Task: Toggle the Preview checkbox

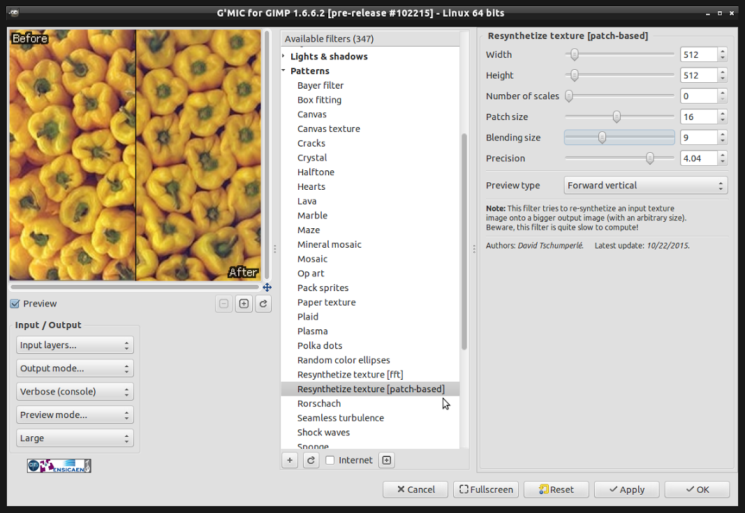Action: 15,304
